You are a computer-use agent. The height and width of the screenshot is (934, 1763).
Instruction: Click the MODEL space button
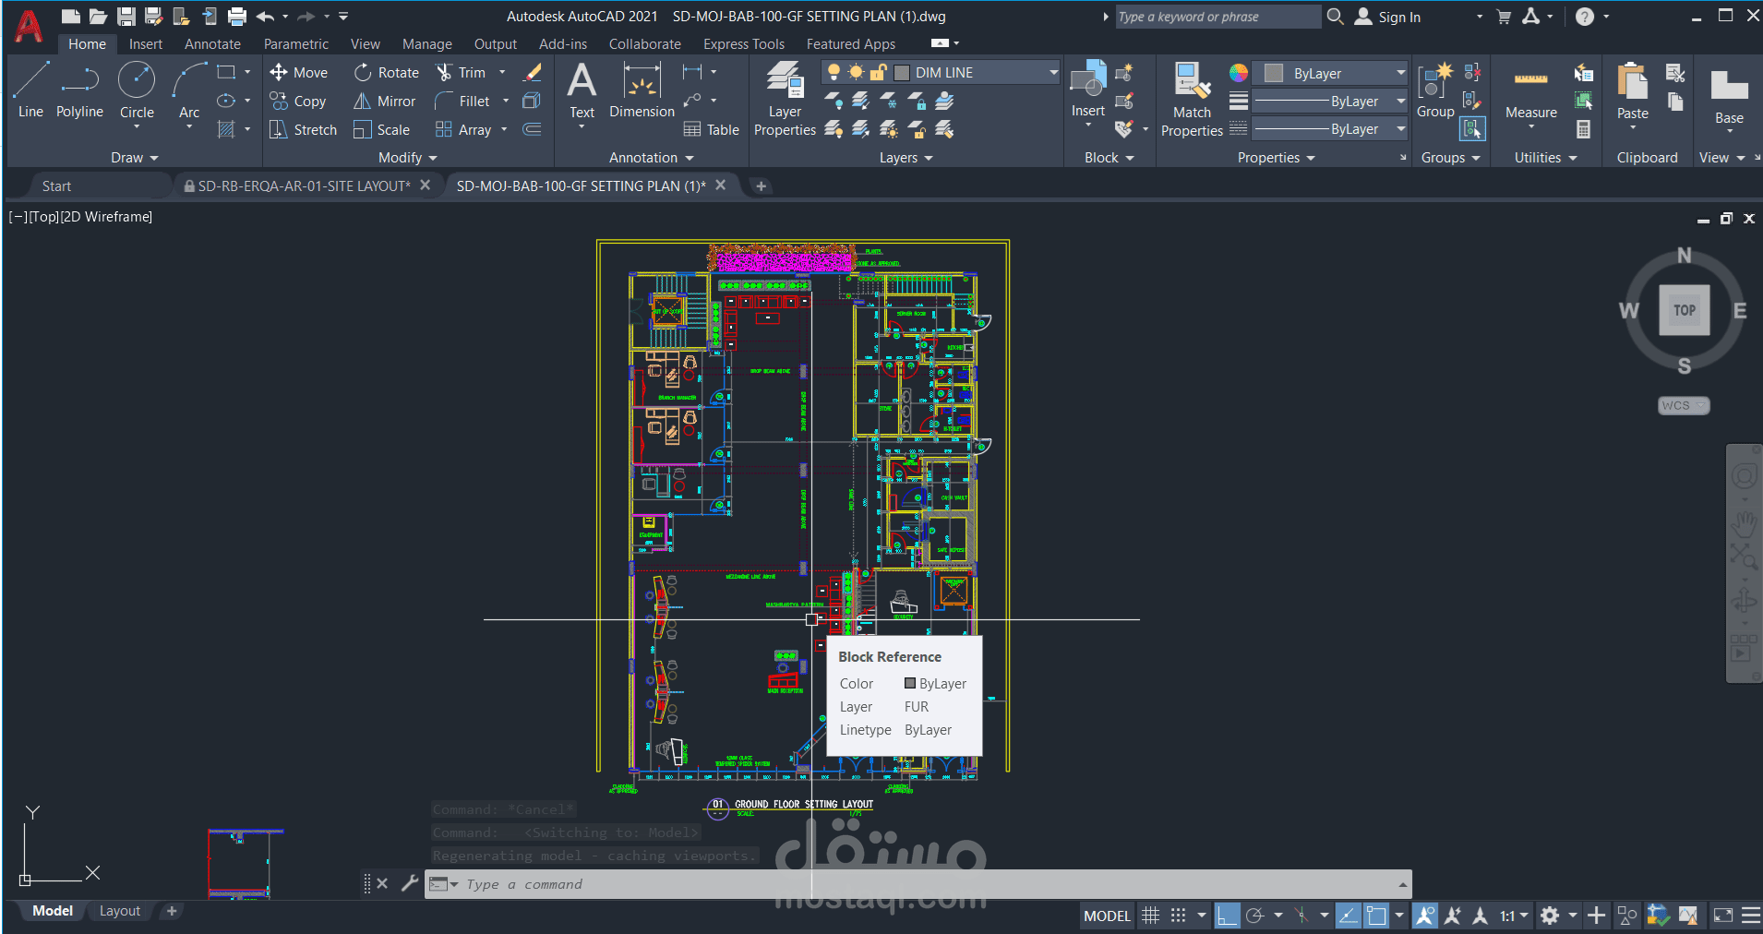(1107, 916)
